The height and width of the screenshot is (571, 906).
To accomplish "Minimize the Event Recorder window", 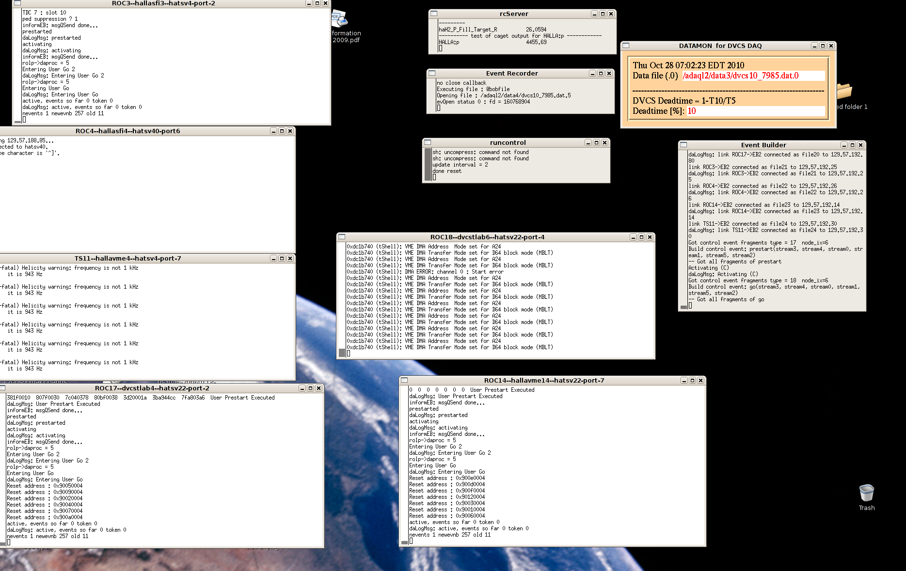I will (592, 74).
